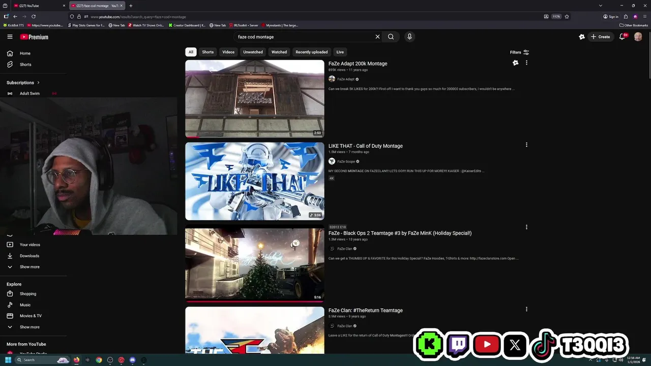Open YouTube notifications bell
Screen dimensions: 651x366
[622, 37]
